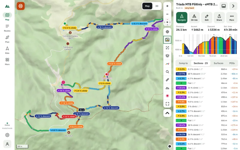The width and height of the screenshot is (240, 150).
Task: Select the 3.7 % descent section row
Action: coord(207,111)
